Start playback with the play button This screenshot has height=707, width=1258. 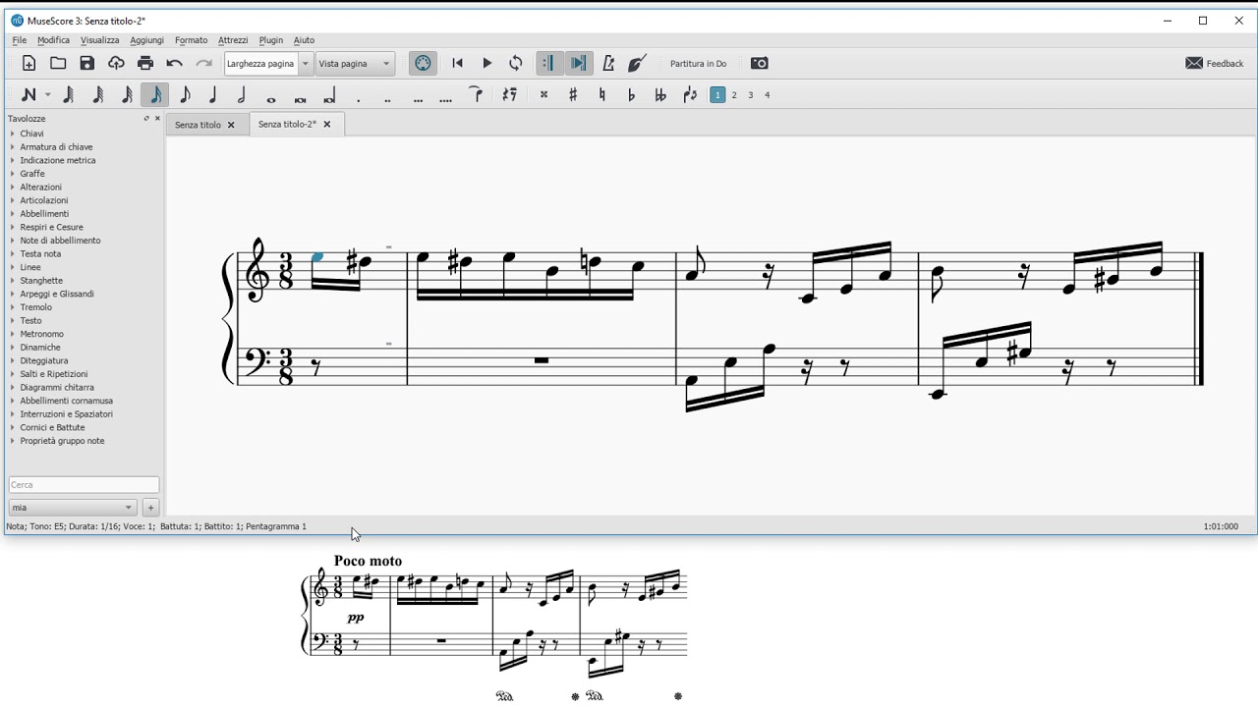click(486, 63)
